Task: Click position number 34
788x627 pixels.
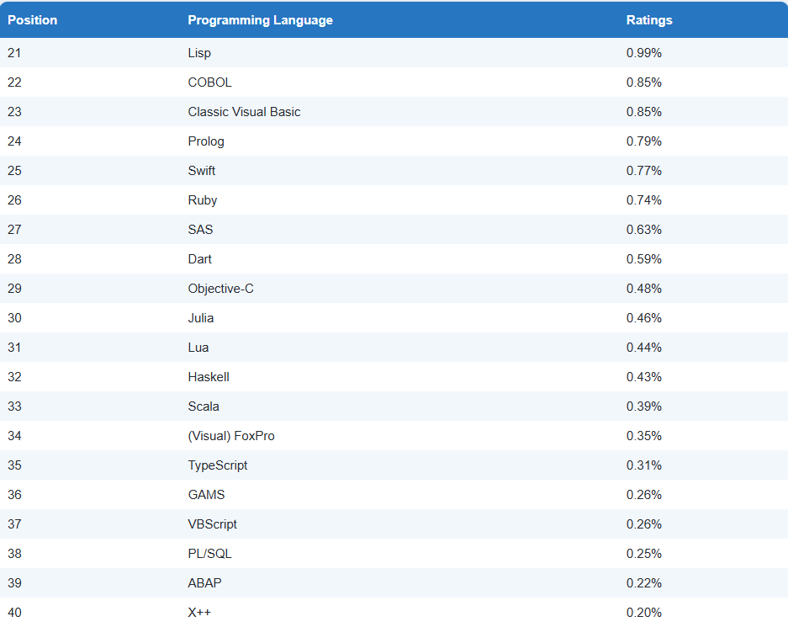Action: point(14,436)
